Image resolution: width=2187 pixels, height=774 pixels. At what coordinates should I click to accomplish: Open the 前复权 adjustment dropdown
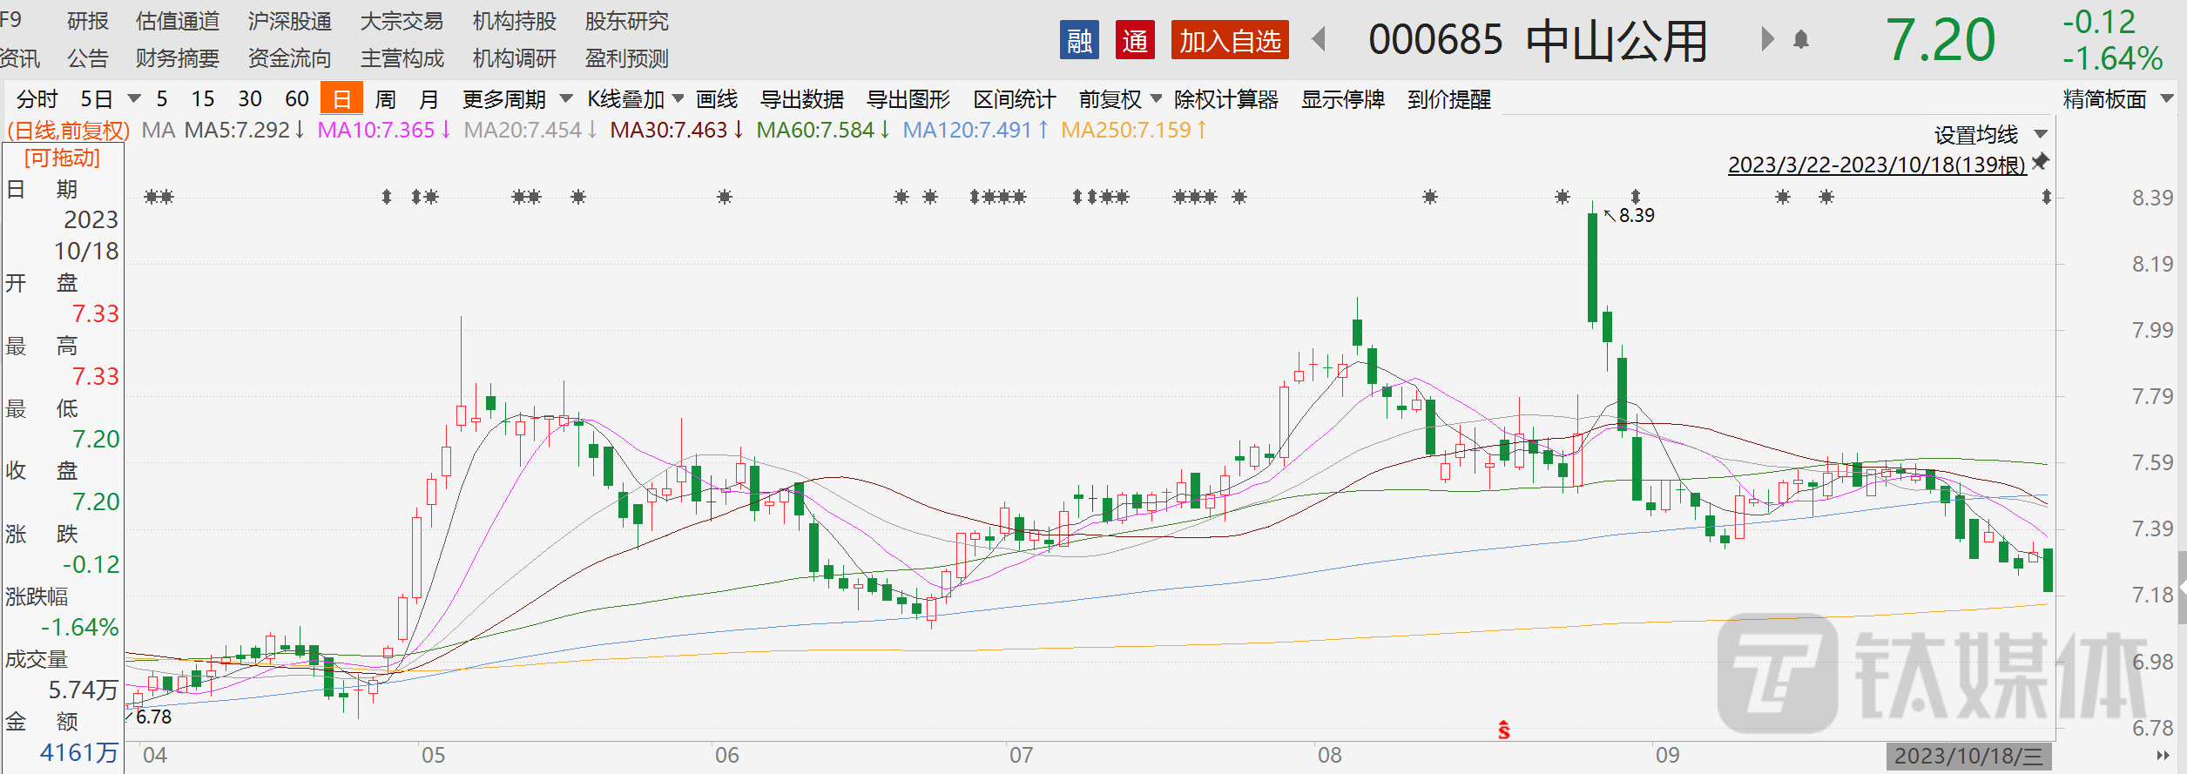(x=1119, y=99)
